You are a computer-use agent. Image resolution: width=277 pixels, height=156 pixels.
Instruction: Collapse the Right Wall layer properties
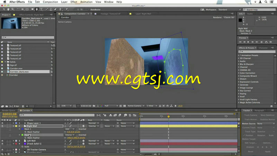14,126
